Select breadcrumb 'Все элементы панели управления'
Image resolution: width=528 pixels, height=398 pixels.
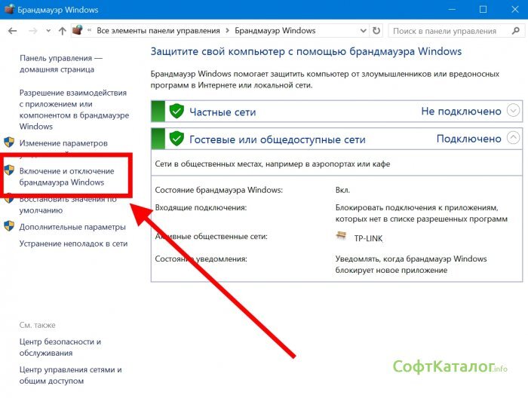pyautogui.click(x=158, y=31)
